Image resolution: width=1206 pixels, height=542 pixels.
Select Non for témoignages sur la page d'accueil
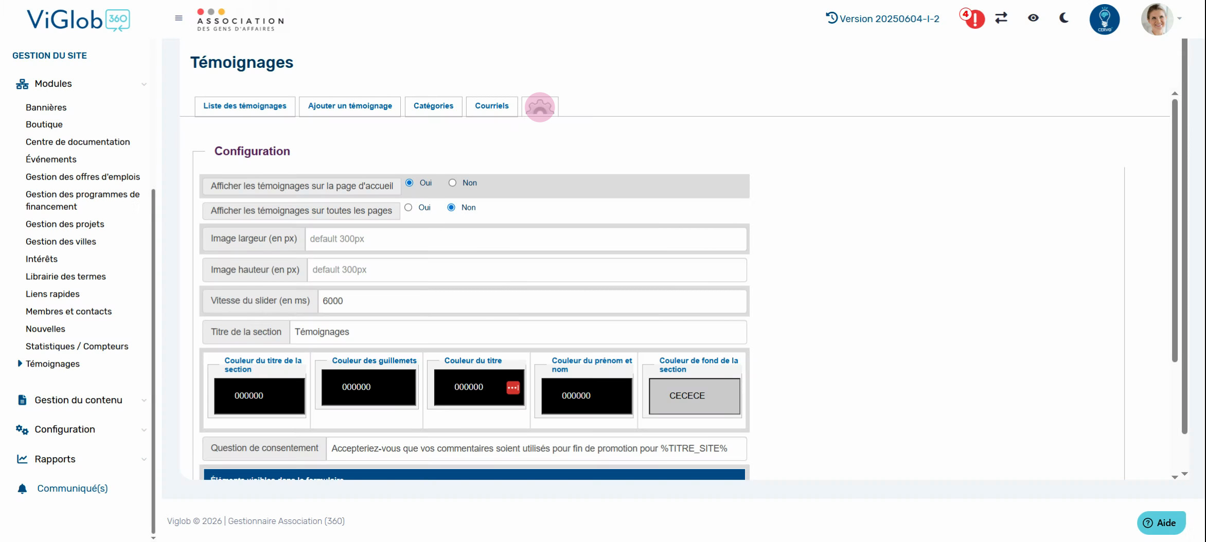452,183
